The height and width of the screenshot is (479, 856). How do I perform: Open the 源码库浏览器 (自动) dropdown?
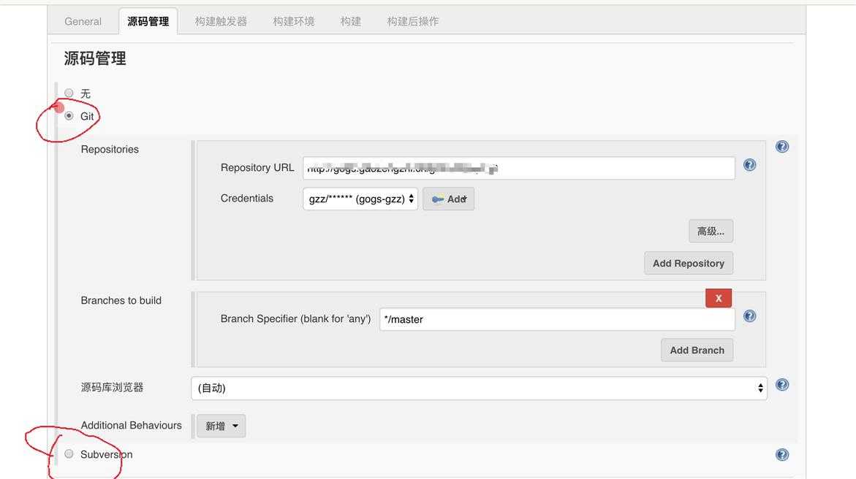click(479, 388)
